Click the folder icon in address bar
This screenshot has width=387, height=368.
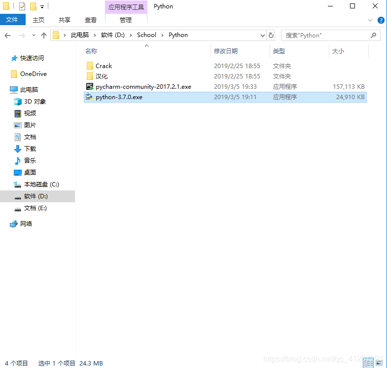[x=56, y=35]
